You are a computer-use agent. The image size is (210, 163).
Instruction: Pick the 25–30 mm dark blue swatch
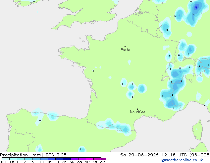click(67, 159)
